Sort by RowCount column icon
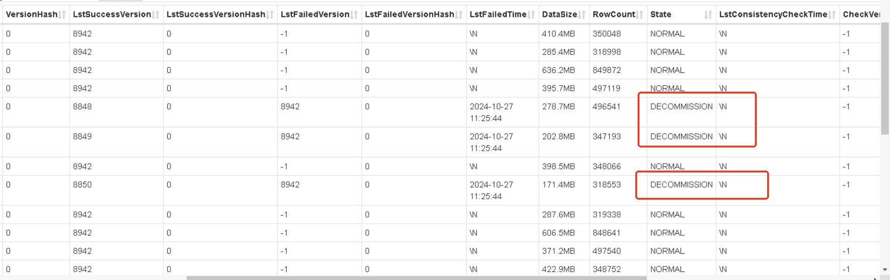Image resolution: width=890 pixels, height=280 pixels. pos(640,15)
